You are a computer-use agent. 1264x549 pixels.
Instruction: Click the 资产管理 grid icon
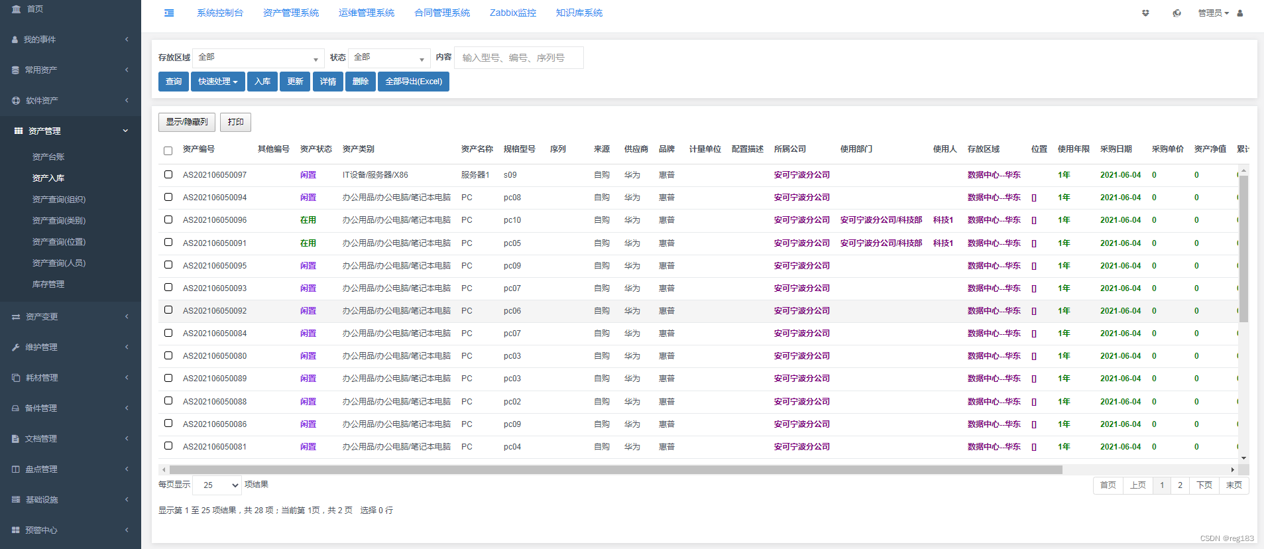19,131
